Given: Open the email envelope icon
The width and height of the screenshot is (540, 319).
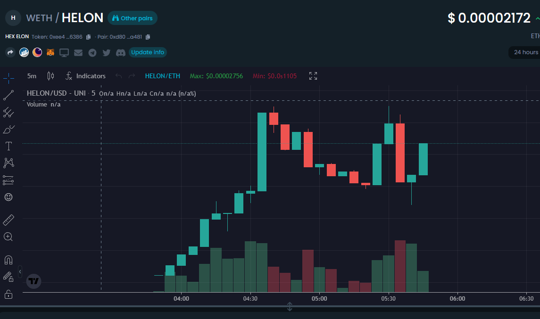Looking at the screenshot, I should 78,53.
